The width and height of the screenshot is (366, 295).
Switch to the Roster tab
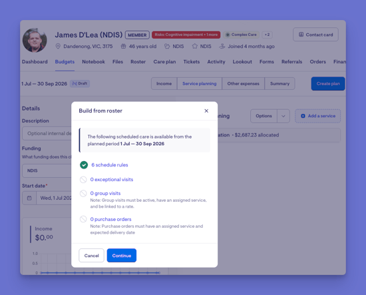(138, 62)
